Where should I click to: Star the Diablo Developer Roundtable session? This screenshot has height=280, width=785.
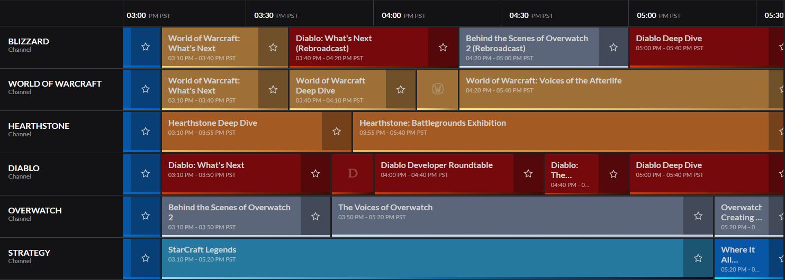[x=528, y=174]
